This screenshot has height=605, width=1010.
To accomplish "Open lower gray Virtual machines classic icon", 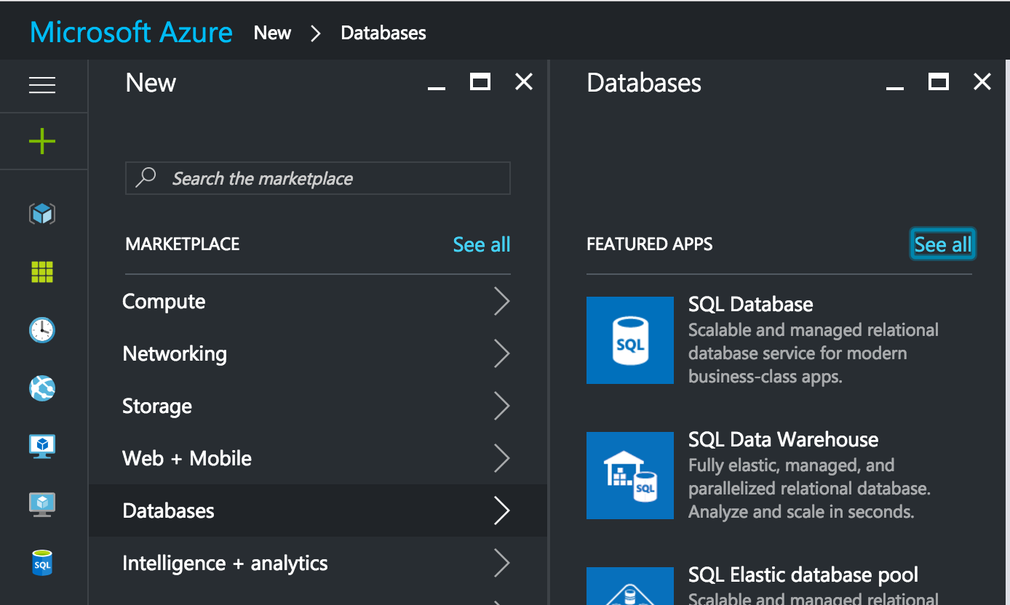I will (42, 504).
